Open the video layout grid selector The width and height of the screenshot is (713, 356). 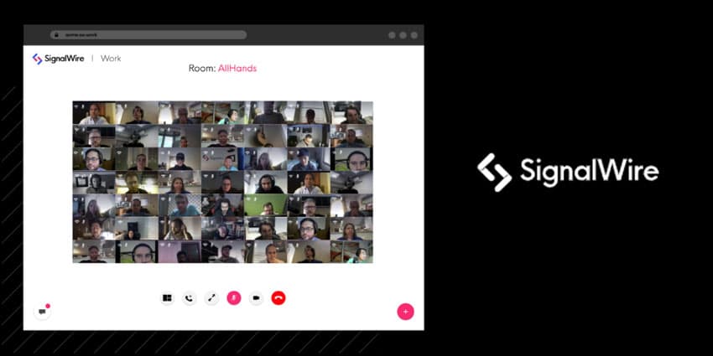(167, 298)
